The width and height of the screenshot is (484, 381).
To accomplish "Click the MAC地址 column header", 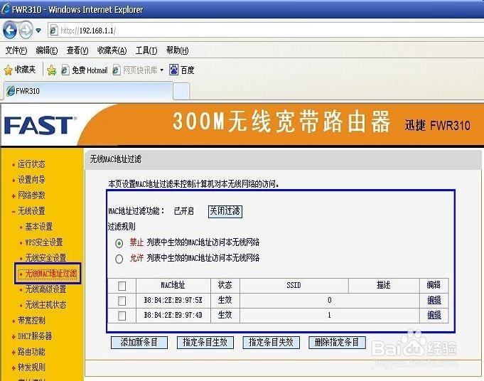I will pos(173,285).
